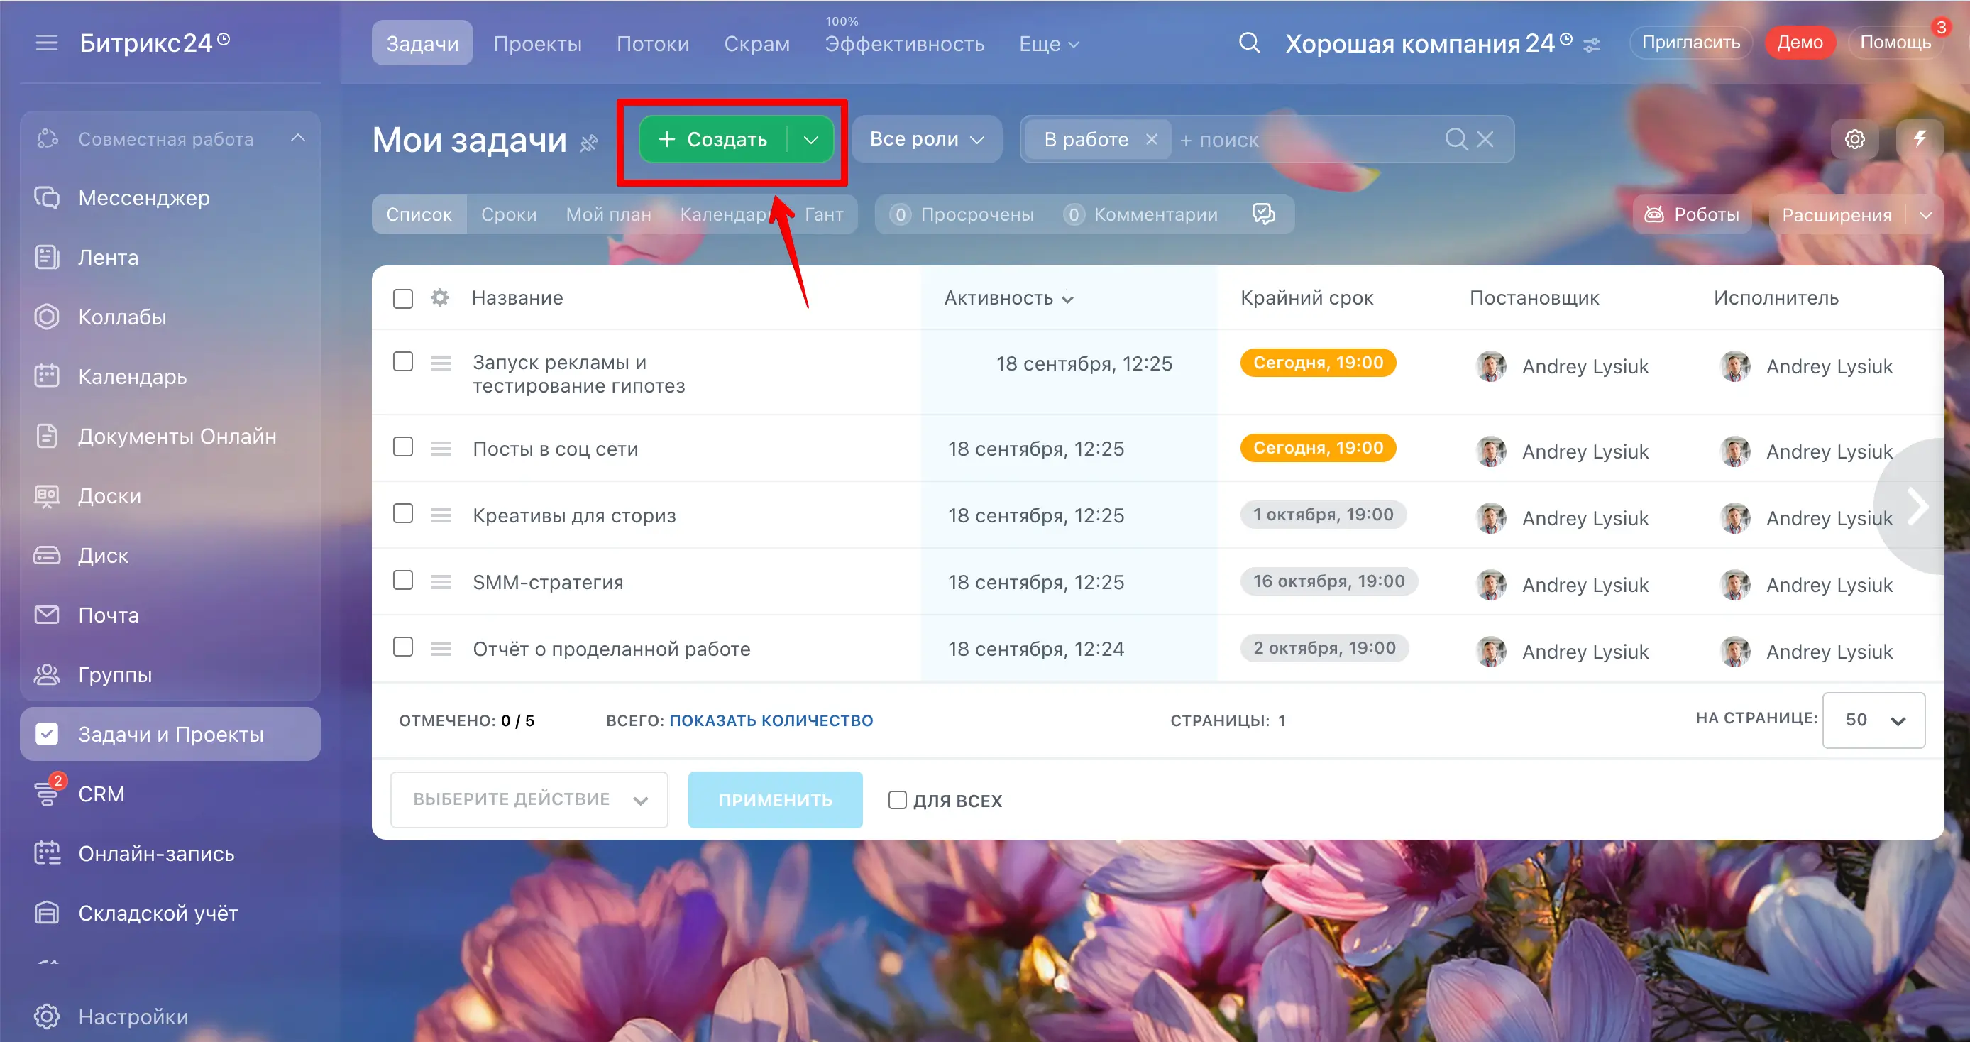This screenshot has width=1970, height=1042.
Task: Click the lightning bolt automation icon
Action: pos(1920,139)
